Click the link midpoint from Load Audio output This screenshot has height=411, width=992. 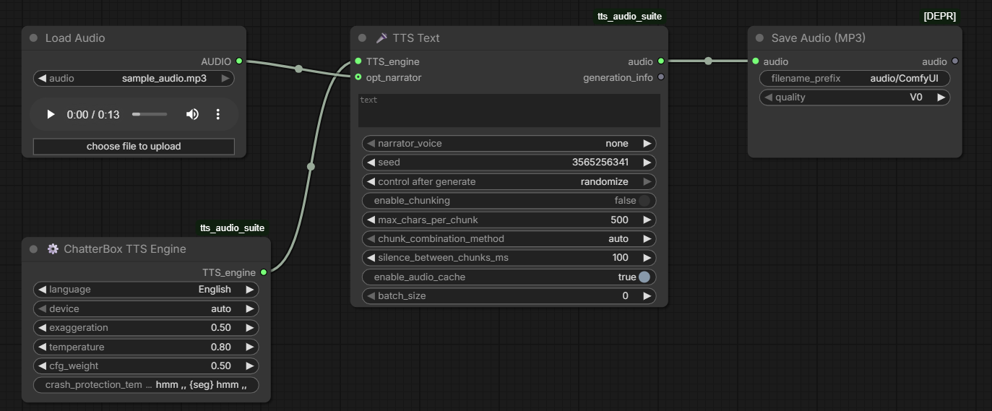pyautogui.click(x=298, y=69)
